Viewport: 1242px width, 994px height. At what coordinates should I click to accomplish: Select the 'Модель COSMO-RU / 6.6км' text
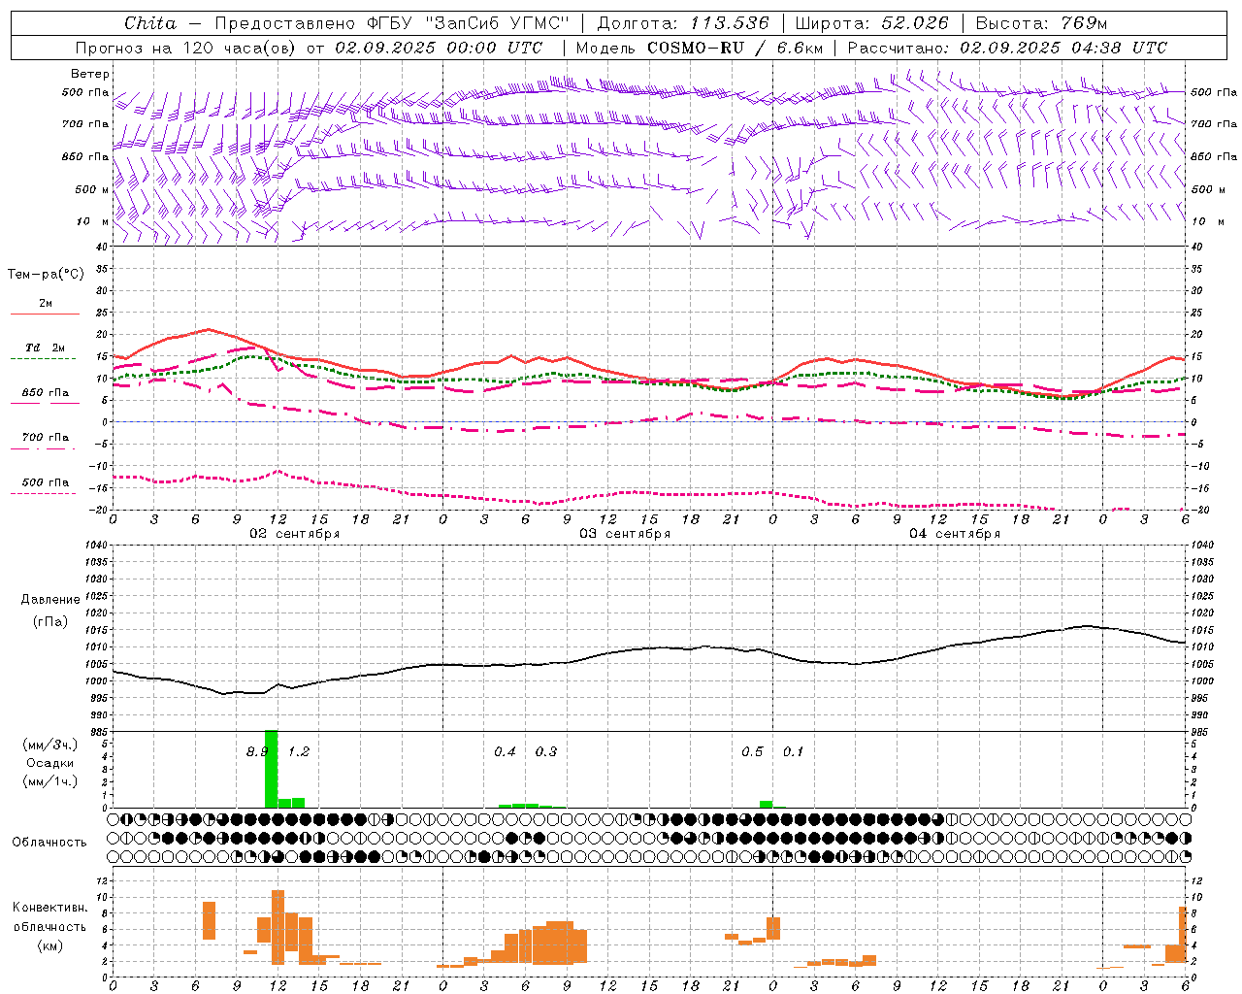[x=700, y=48]
